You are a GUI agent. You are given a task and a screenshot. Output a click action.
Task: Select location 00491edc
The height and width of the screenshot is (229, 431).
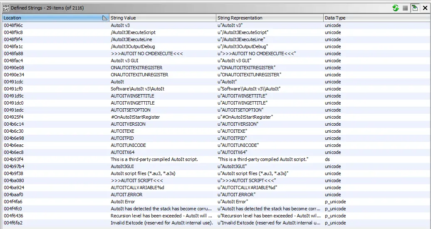tap(13, 110)
